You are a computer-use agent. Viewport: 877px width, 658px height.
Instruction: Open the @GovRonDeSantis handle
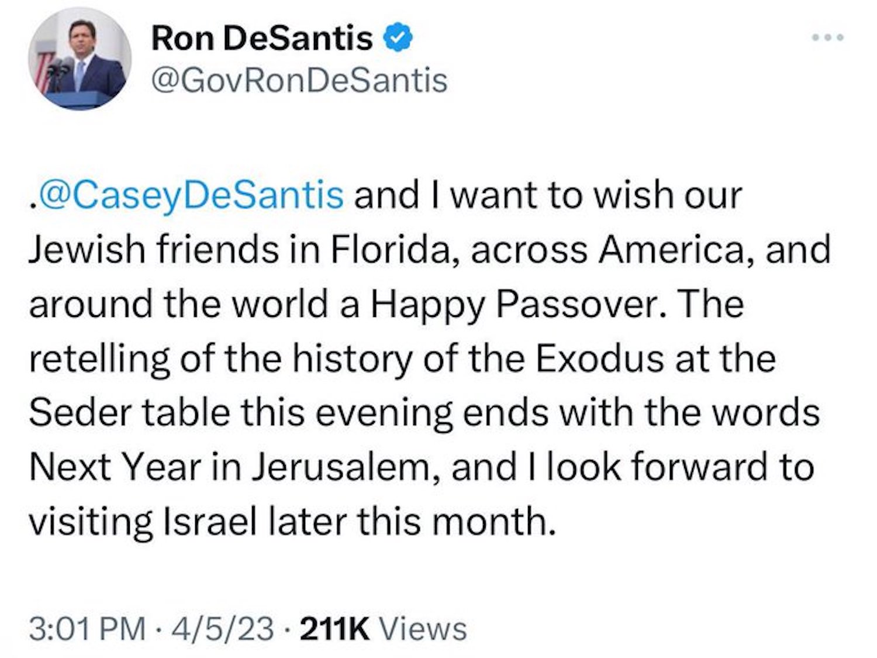(x=299, y=80)
